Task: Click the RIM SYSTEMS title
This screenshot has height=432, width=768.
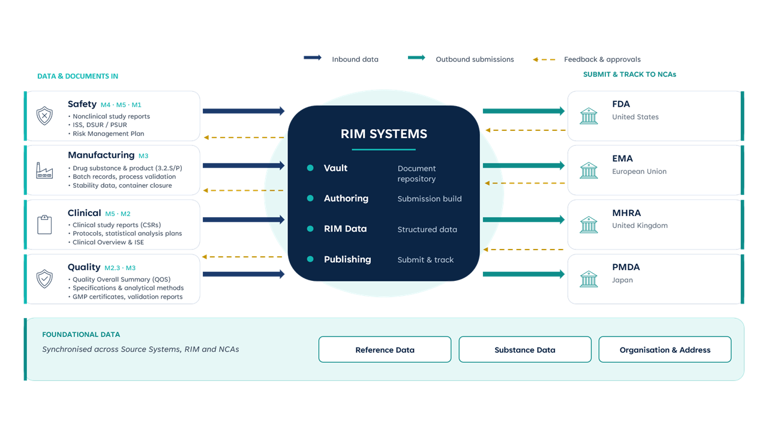Action: 384,134
